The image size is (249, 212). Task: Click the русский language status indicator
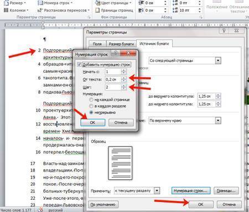(55, 210)
